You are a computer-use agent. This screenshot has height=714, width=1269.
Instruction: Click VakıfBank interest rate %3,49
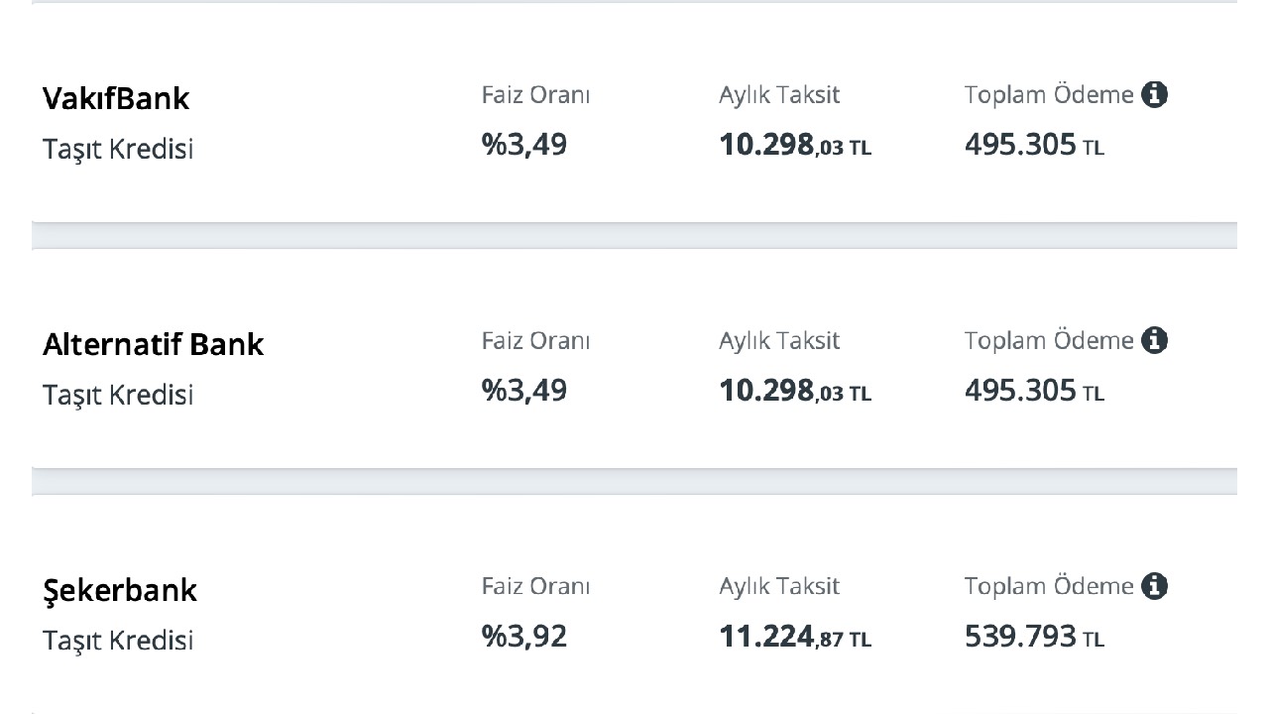(x=524, y=145)
